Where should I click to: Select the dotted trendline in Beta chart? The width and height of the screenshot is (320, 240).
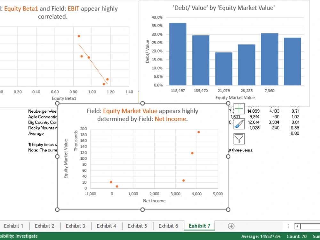pyautogui.click(x=93, y=64)
